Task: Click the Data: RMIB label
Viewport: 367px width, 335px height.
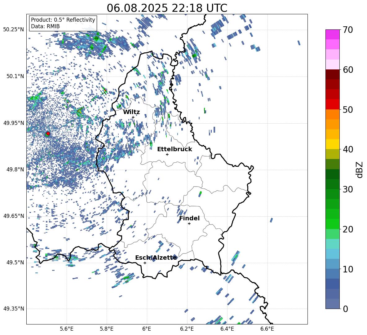Action: (x=45, y=26)
